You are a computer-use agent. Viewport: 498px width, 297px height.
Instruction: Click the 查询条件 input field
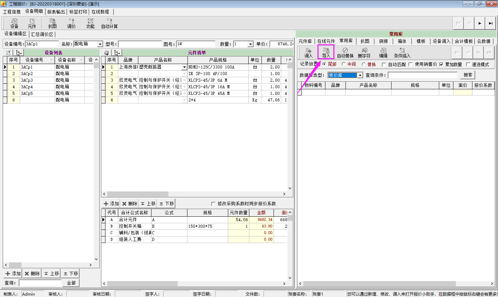[423, 75]
